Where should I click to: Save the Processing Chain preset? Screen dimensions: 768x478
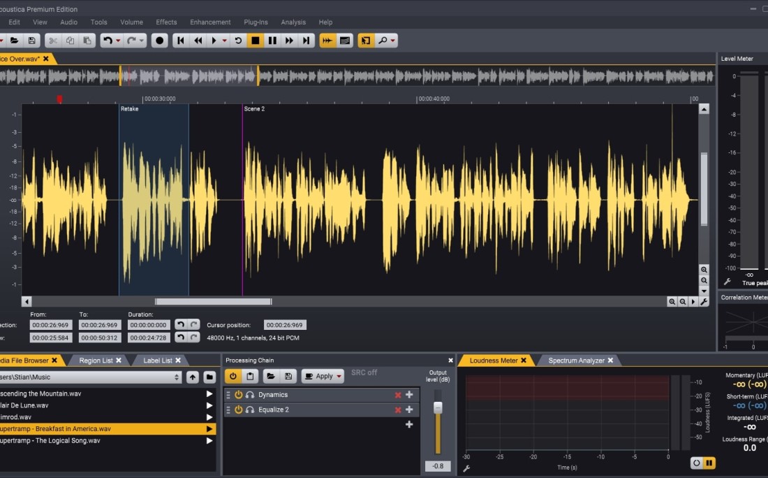click(288, 376)
